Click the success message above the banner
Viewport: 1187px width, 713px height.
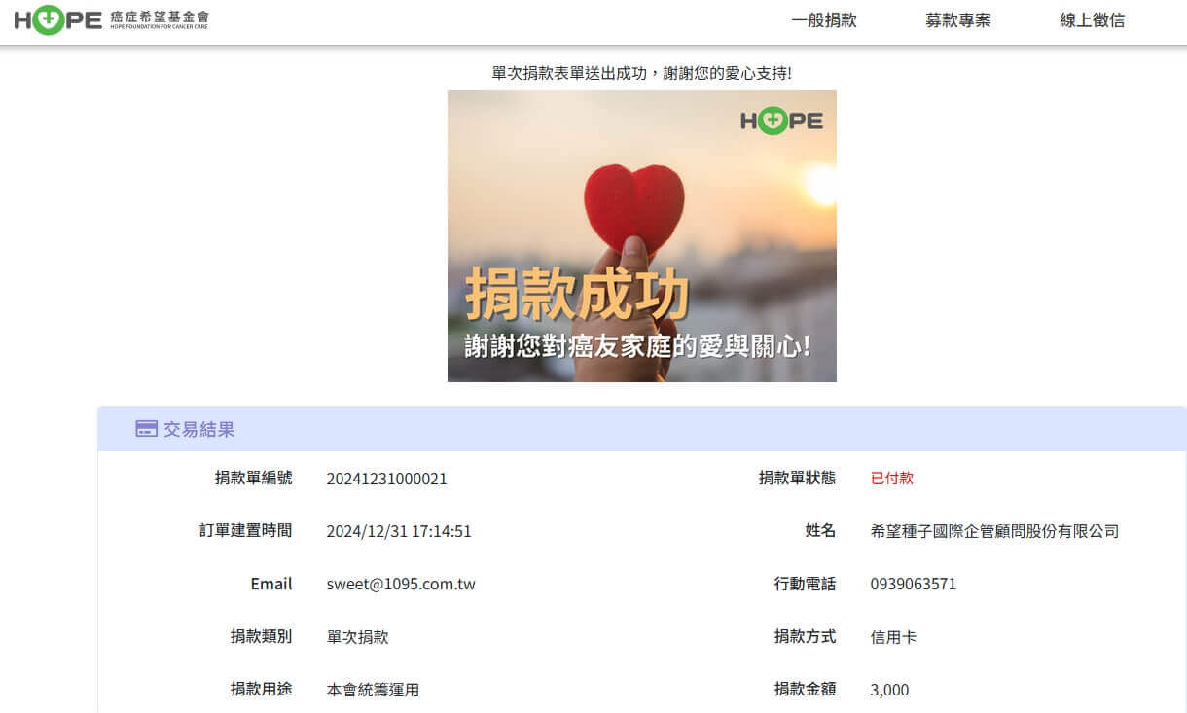tap(641, 73)
